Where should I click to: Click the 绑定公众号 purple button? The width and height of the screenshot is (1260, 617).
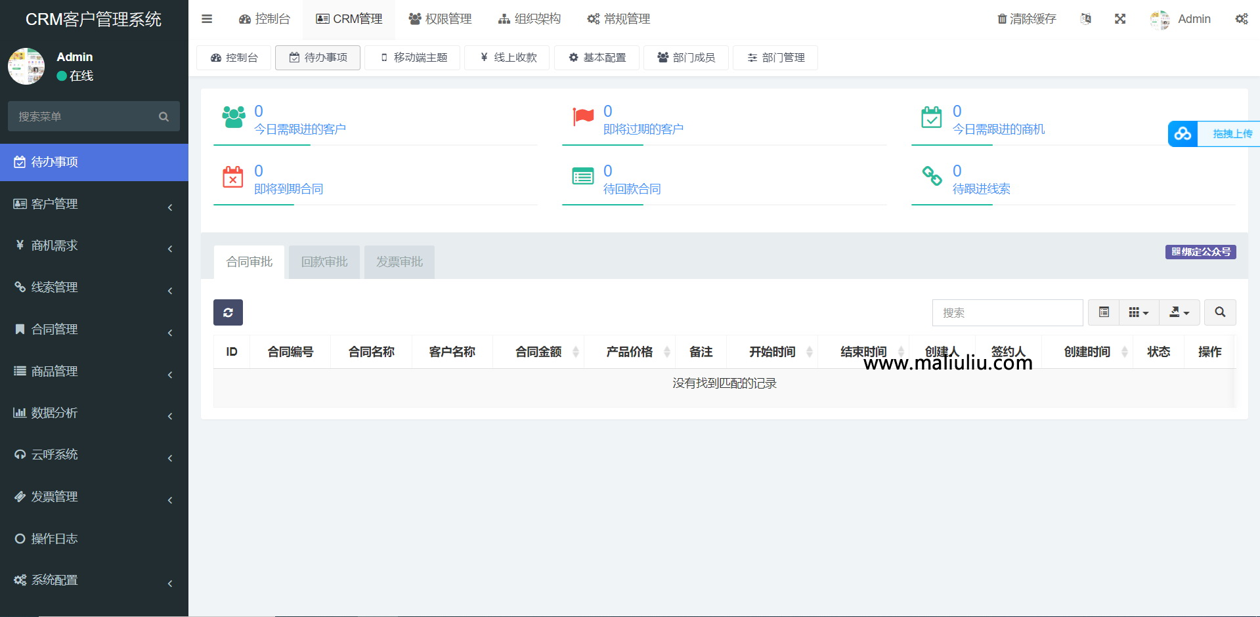click(x=1200, y=252)
